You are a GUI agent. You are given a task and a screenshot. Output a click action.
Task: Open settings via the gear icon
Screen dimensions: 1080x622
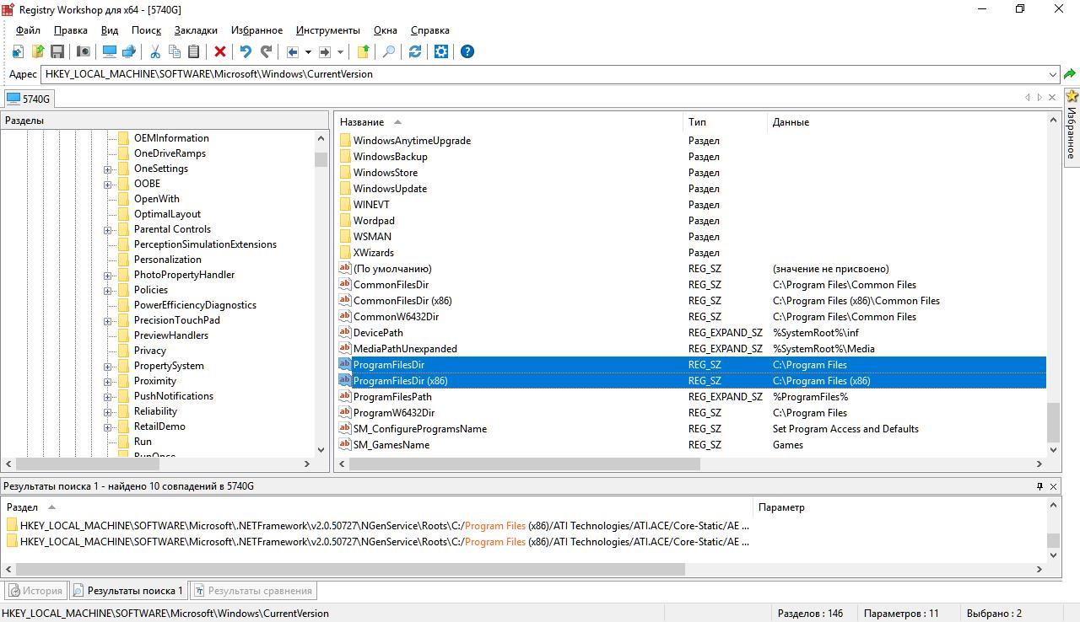441,51
